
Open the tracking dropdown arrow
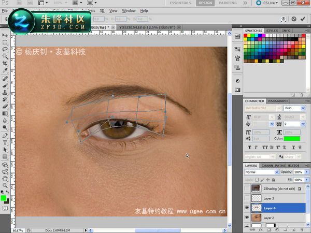(303, 124)
